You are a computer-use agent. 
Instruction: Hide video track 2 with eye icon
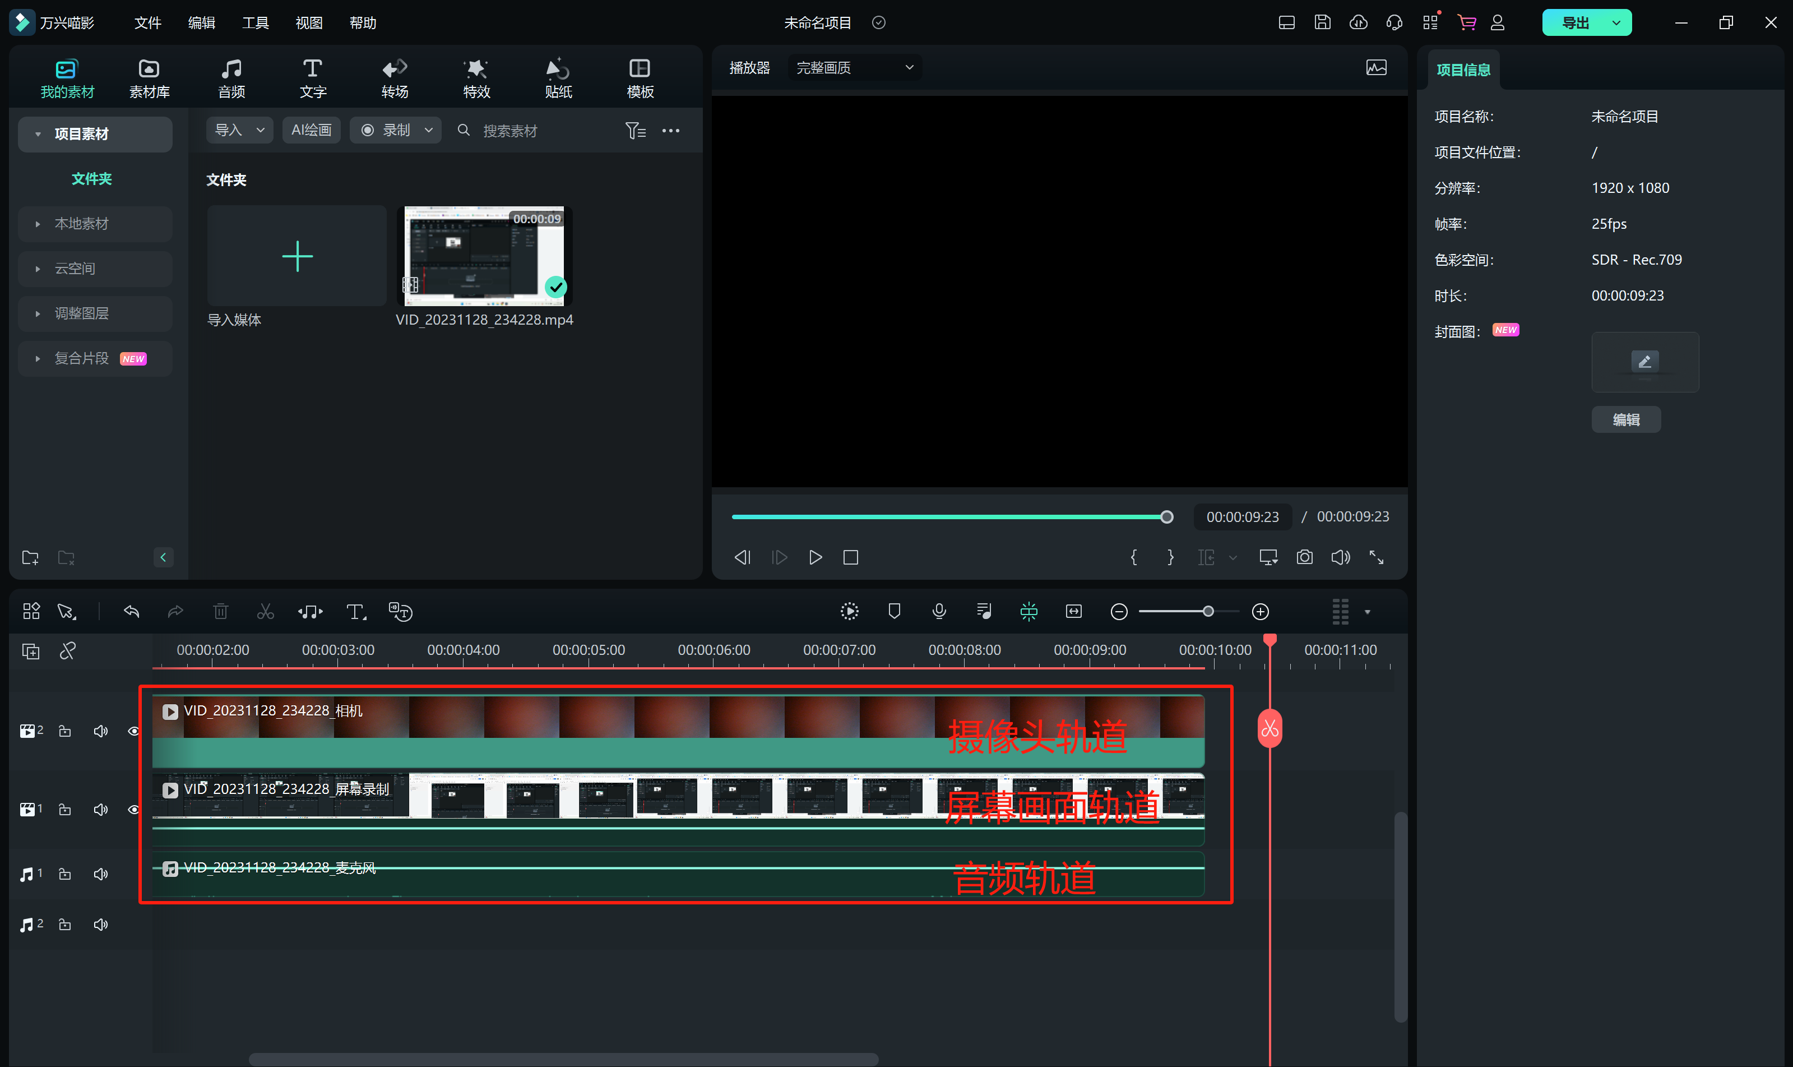(x=133, y=731)
